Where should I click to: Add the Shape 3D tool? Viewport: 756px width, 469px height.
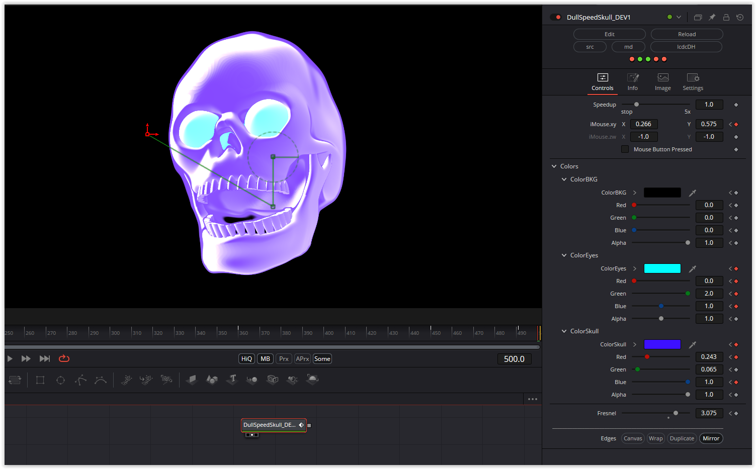(212, 380)
